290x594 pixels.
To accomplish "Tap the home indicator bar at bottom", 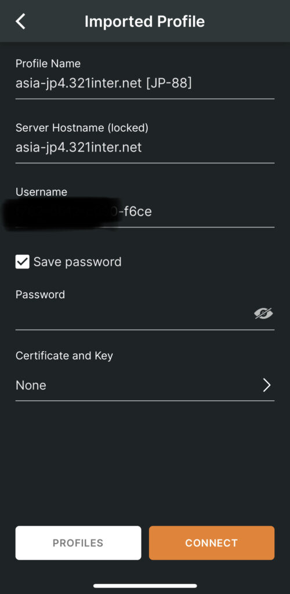I will 145,586.
